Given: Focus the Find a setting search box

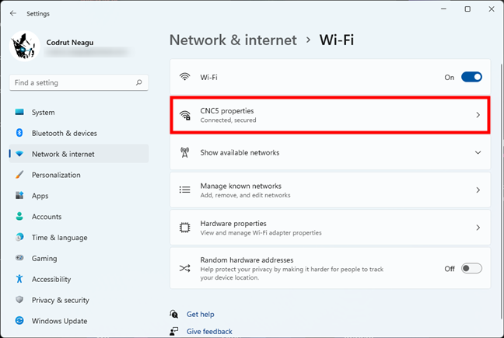Looking at the screenshot, I should click(79, 83).
